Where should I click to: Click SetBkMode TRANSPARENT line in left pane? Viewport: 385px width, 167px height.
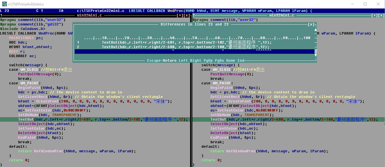(x=50, y=115)
